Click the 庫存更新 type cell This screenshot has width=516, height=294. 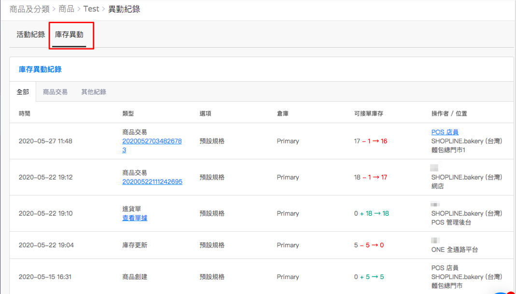[135, 245]
